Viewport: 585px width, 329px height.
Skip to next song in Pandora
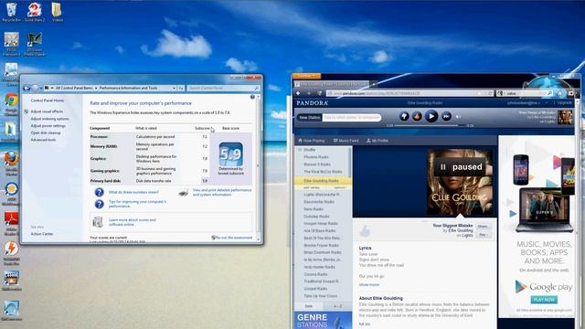tap(446, 116)
